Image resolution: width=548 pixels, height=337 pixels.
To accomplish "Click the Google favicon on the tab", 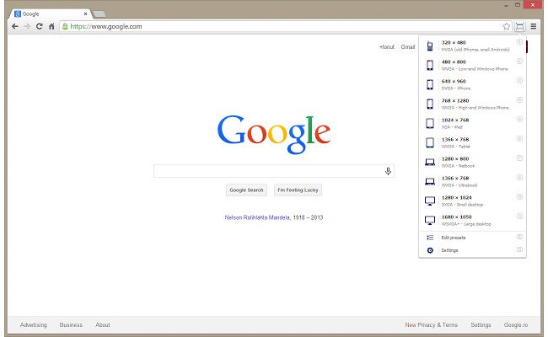I will click(x=18, y=14).
